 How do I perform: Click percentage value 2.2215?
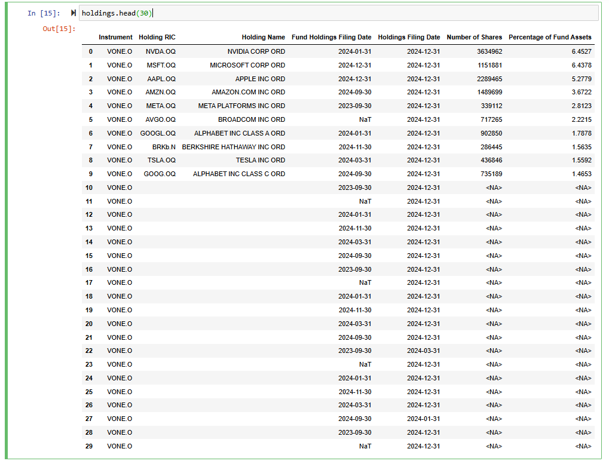[582, 120]
